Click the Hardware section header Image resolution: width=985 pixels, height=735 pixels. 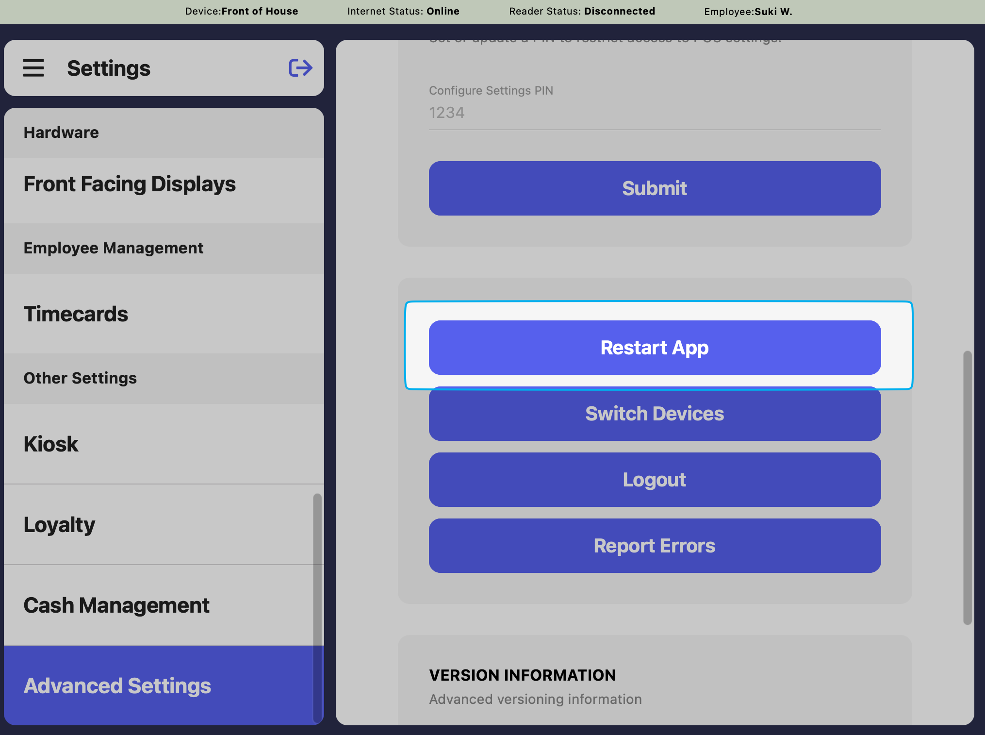[x=61, y=133]
